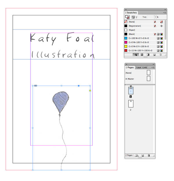Click the process color icon on [Black] row
The width and height of the screenshot is (174, 181).
158,34
